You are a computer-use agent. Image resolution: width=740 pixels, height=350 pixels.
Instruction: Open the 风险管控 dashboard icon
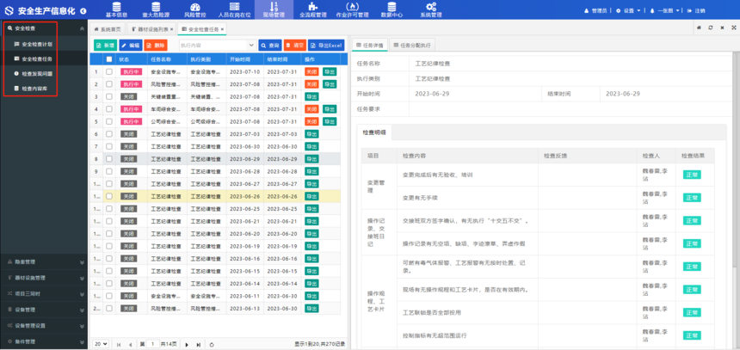(194, 7)
